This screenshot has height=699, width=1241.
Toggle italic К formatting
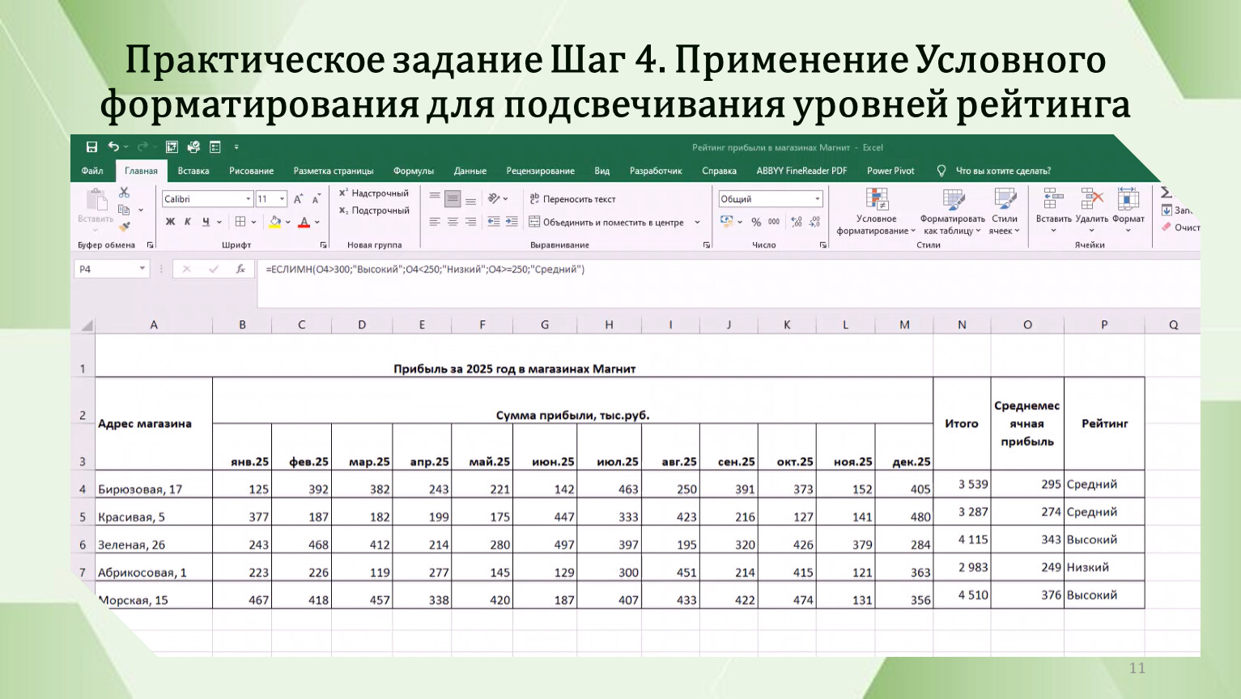188,222
